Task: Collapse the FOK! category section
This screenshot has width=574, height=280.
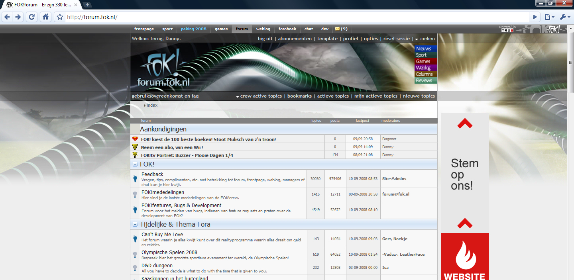Action: pos(135,164)
